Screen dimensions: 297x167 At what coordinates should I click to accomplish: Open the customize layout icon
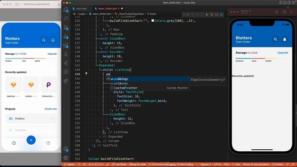[293, 3]
